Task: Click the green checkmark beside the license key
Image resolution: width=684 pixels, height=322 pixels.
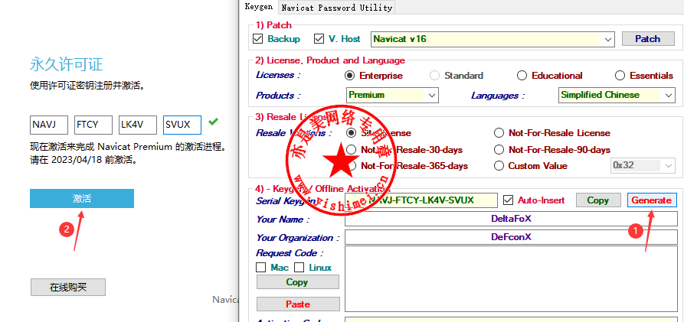Action: pos(213,122)
